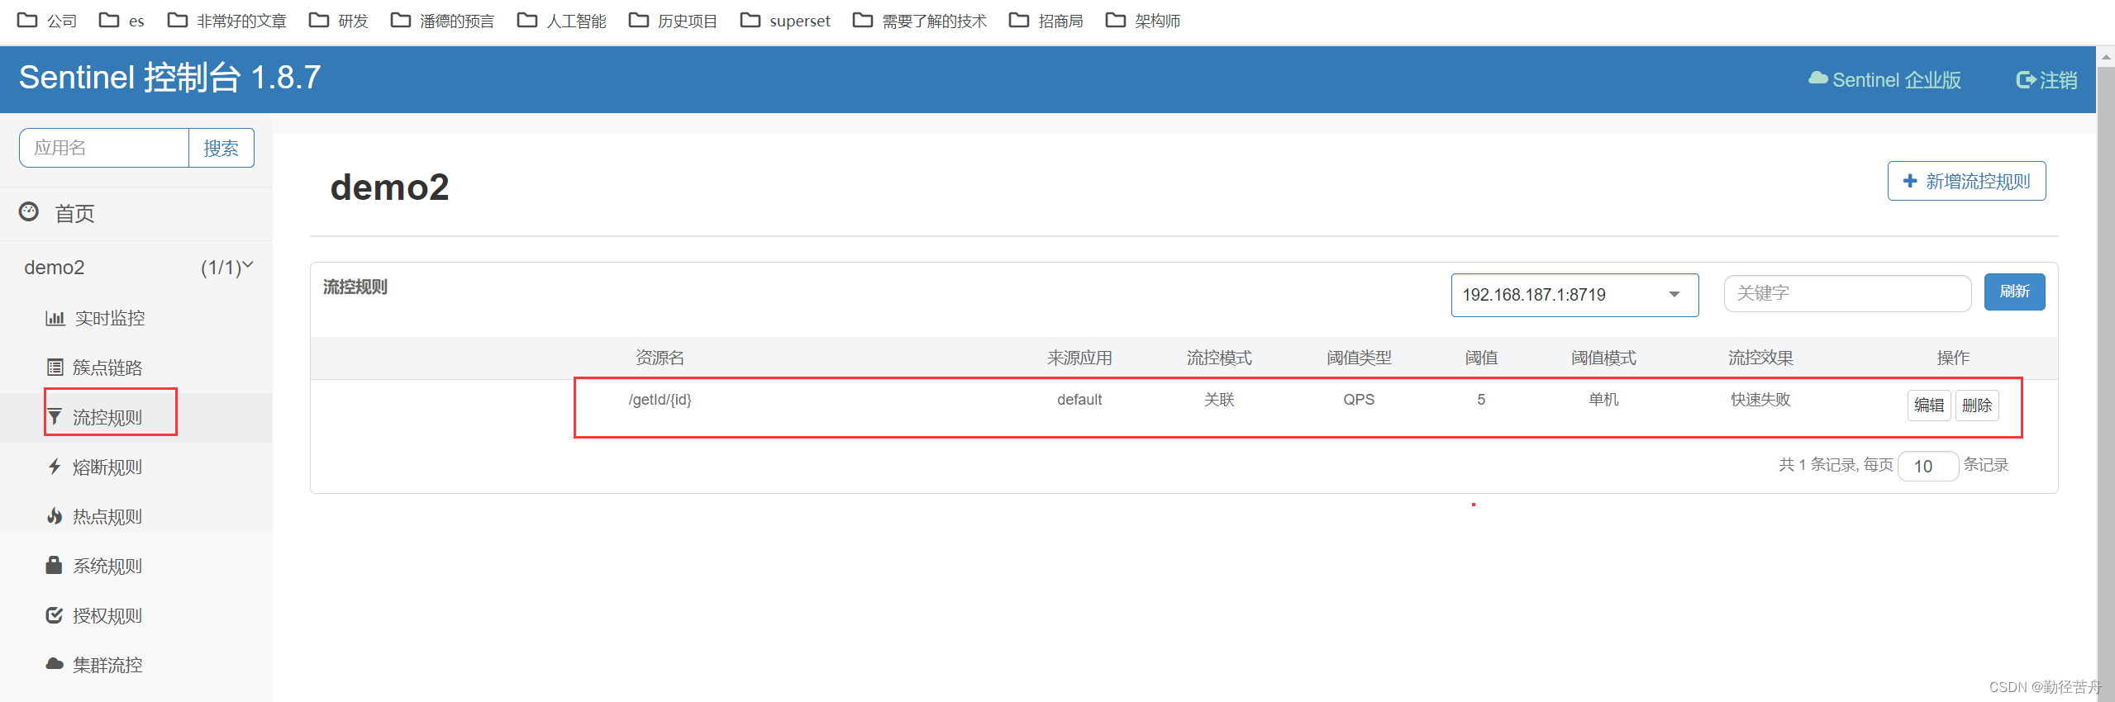Open 熔断规则 menu item
The width and height of the screenshot is (2115, 702).
[107, 467]
